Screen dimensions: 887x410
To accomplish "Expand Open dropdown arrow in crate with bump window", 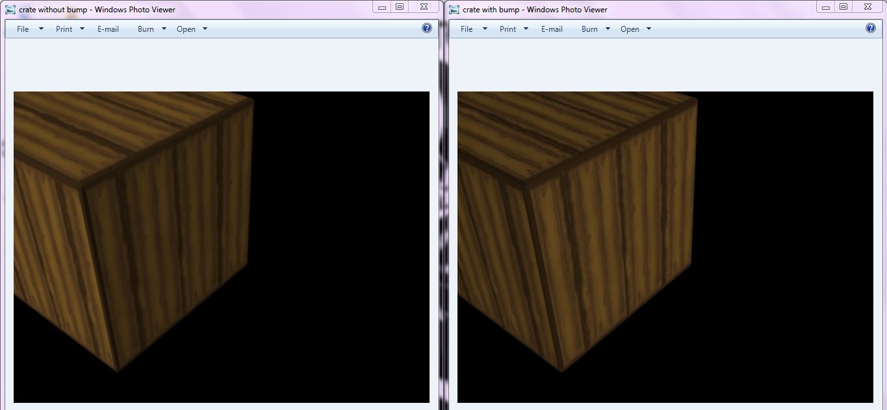I will click(649, 29).
